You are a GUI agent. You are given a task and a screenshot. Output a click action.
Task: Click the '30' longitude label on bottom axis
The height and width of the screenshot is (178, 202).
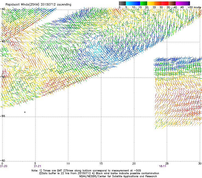(200, 163)
